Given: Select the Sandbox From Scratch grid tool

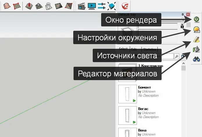Looking at the screenshot, I should coord(17,6).
